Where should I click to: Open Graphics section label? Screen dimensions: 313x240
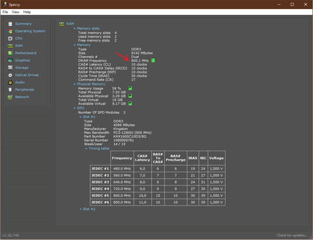(x=22, y=60)
